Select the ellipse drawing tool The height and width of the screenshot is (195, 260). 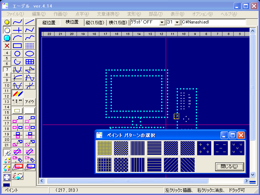(30, 54)
